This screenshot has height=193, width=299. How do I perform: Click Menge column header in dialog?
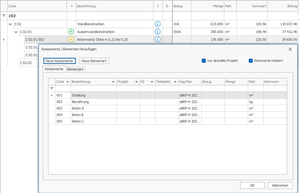click(236, 82)
